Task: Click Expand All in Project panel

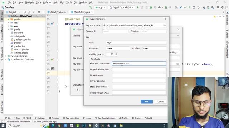Action: (x=29, y=12)
